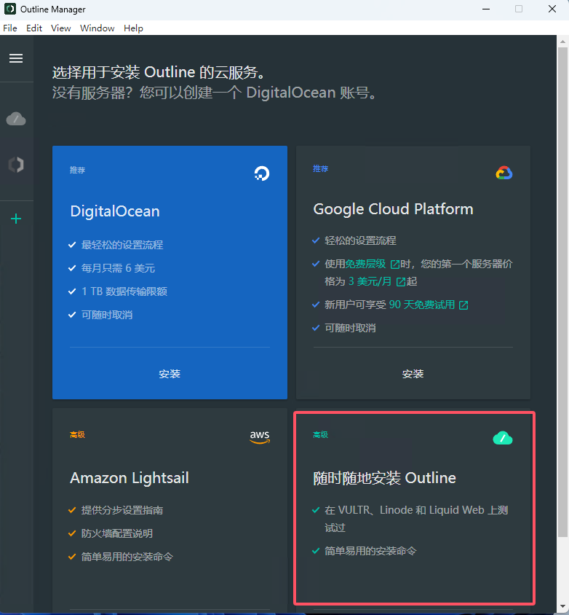Click 可随时取消 on Google Cloud card

tap(350, 328)
